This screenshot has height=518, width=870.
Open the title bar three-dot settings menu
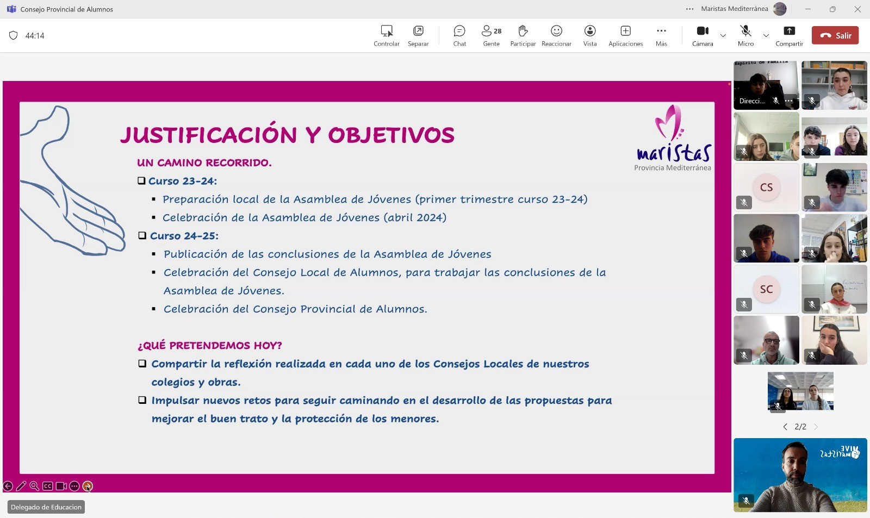click(689, 9)
